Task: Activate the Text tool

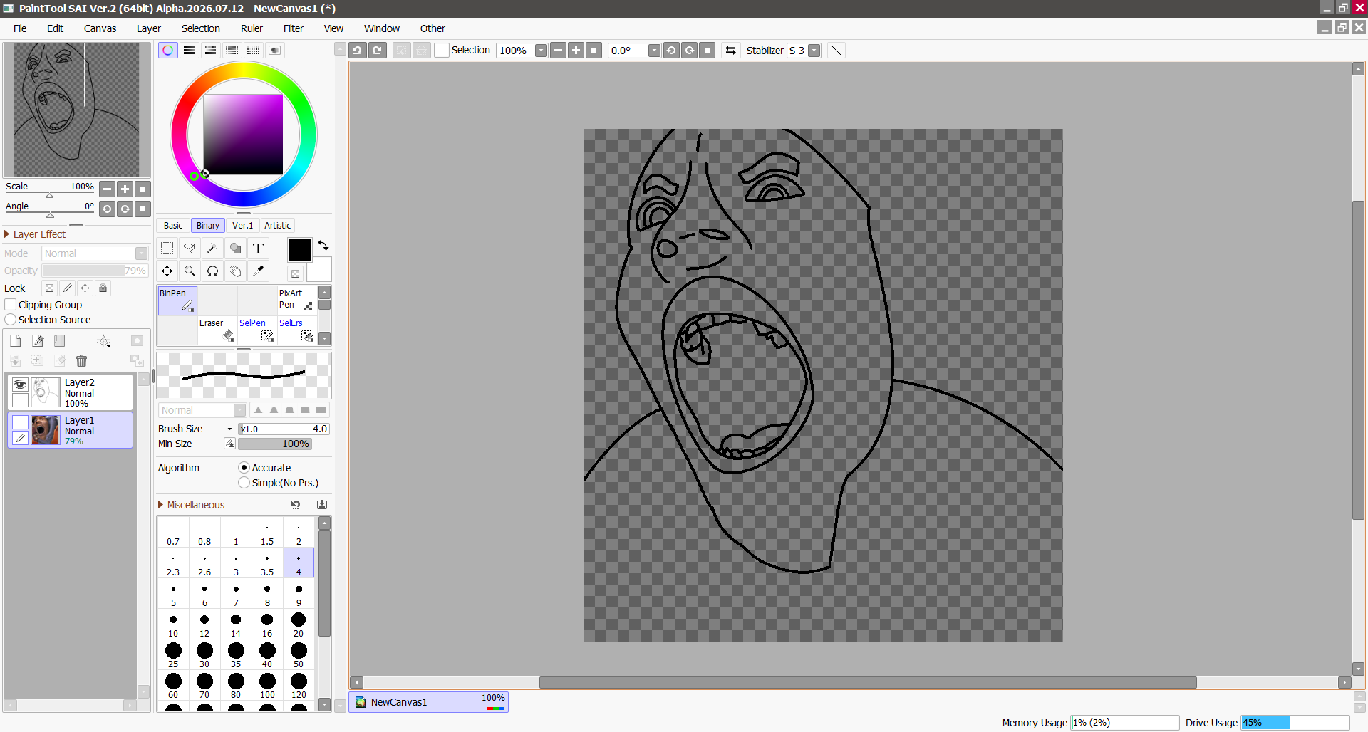Action: 258,249
